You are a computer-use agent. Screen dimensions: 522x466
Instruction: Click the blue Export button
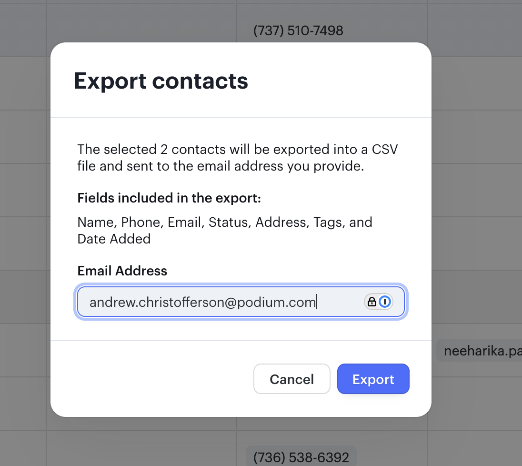coord(373,379)
